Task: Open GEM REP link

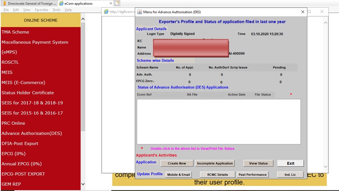Action: (x=11, y=184)
